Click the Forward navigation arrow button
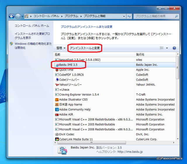Screen dimensions: 187x164 click(18, 16)
